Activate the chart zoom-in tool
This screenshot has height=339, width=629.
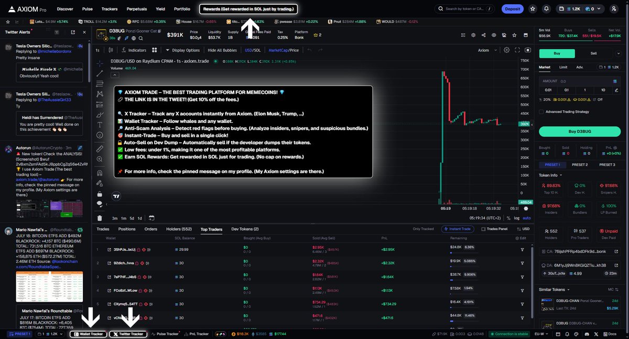coord(100,160)
